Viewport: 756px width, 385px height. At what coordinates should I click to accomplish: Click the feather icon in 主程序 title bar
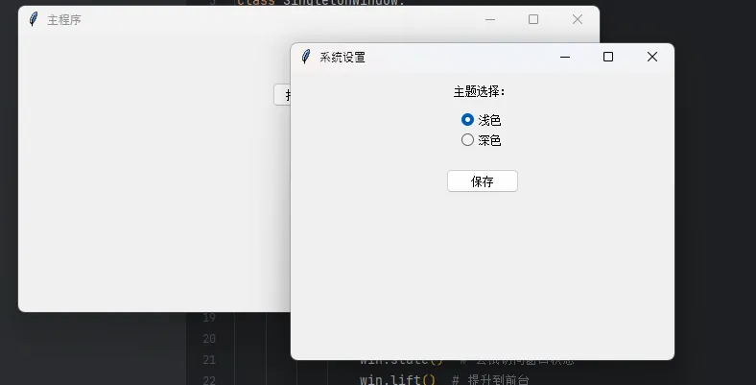pyautogui.click(x=34, y=19)
